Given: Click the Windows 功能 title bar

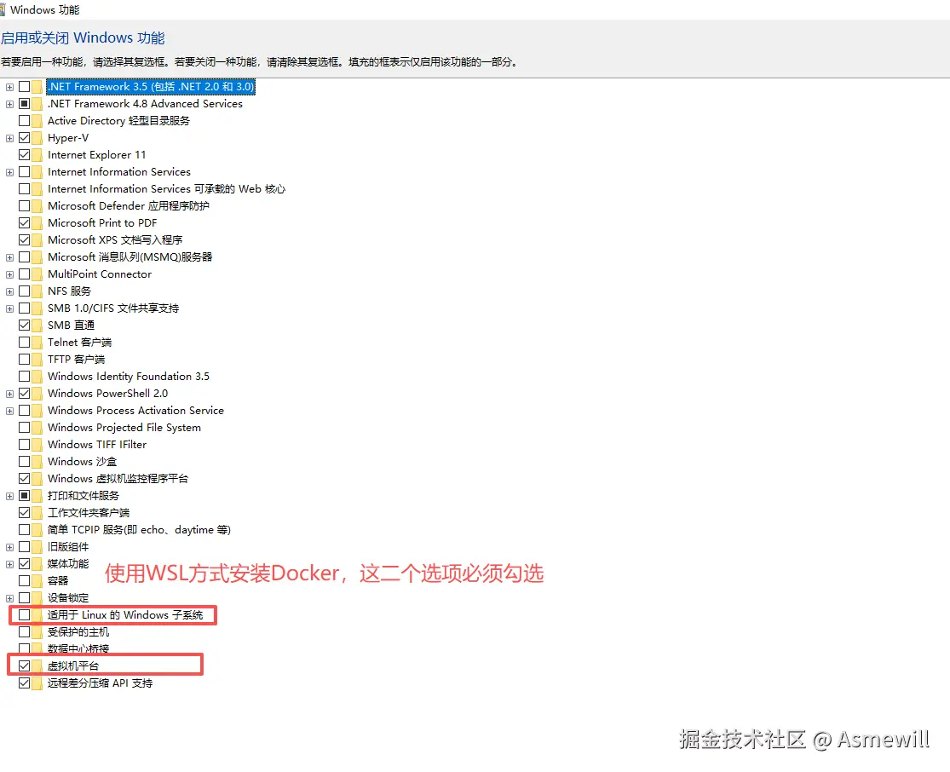Looking at the screenshot, I should (475, 9).
